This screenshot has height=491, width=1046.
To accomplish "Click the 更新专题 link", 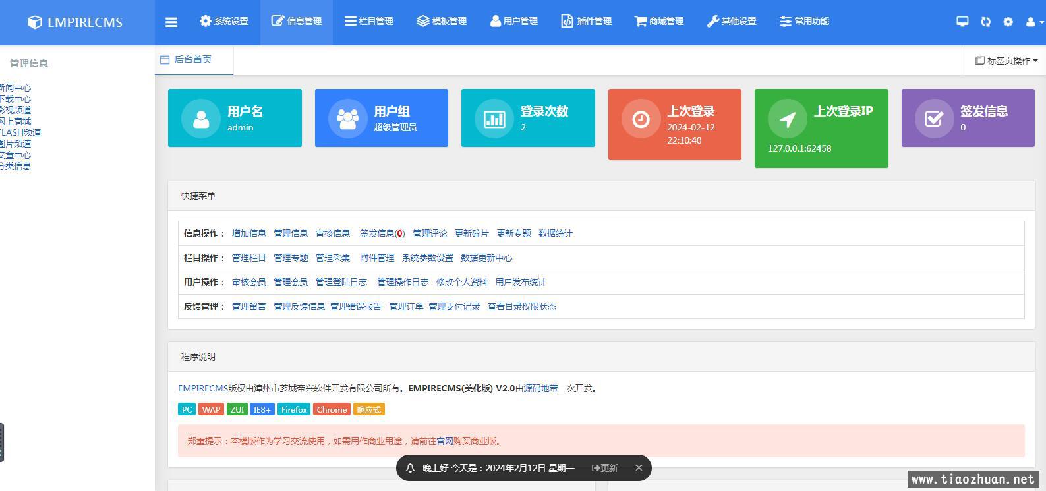I will point(513,233).
